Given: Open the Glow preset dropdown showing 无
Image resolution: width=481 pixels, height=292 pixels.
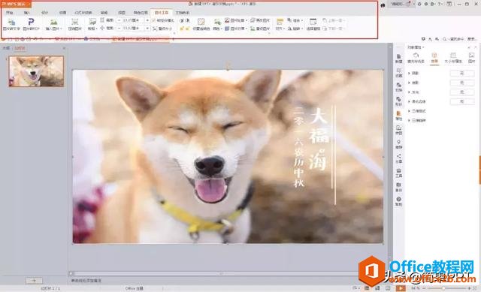Looking at the screenshot, I should point(462,92).
